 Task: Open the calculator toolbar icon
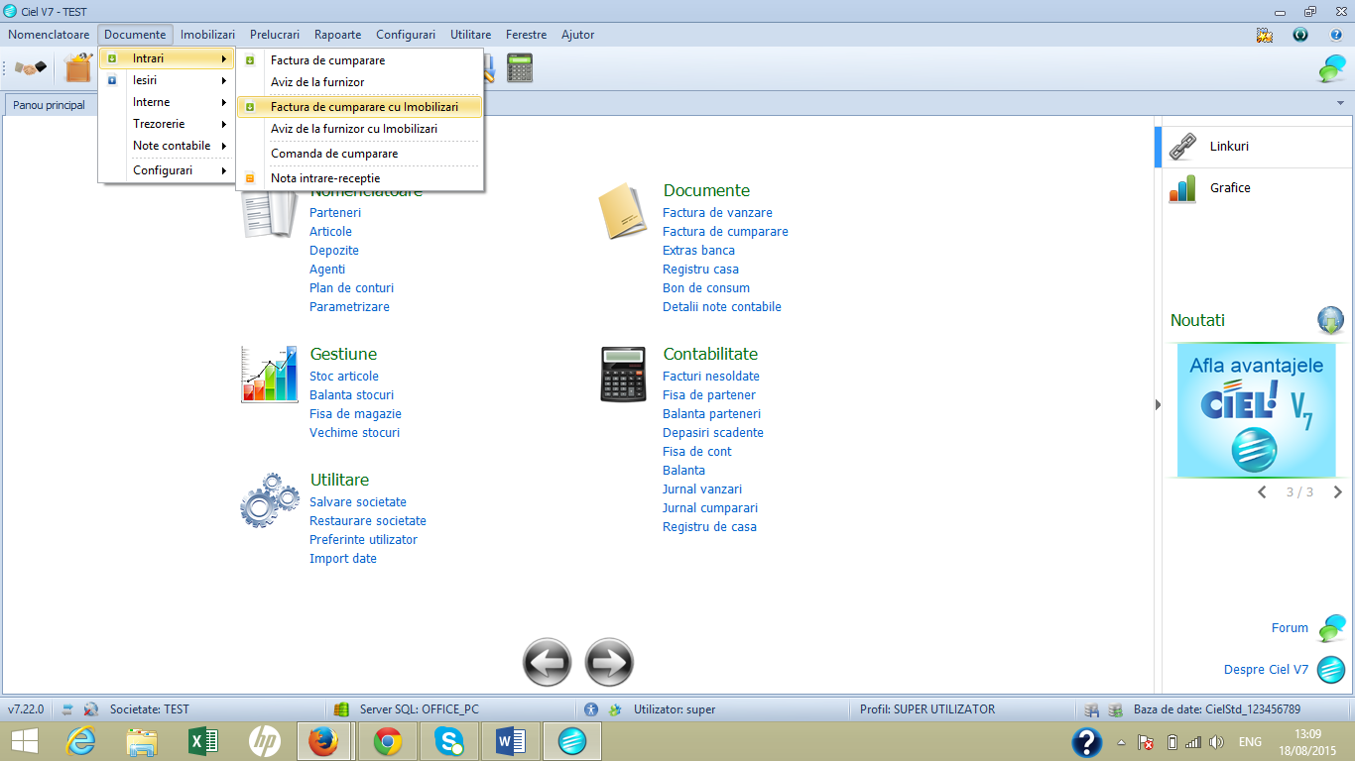(520, 67)
